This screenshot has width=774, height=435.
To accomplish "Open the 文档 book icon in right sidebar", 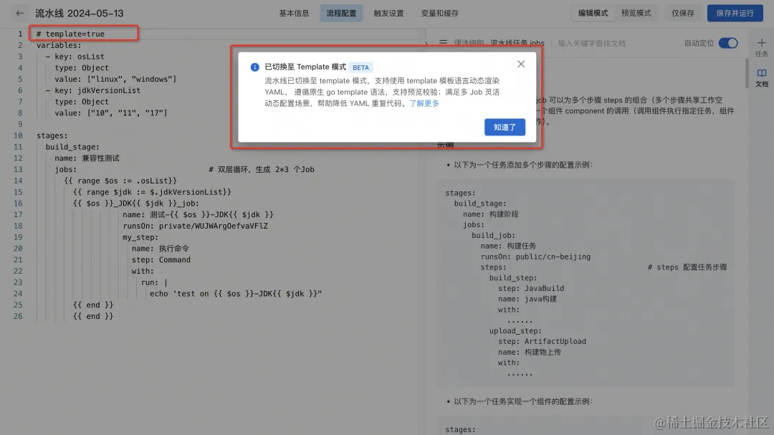I will pyautogui.click(x=762, y=74).
